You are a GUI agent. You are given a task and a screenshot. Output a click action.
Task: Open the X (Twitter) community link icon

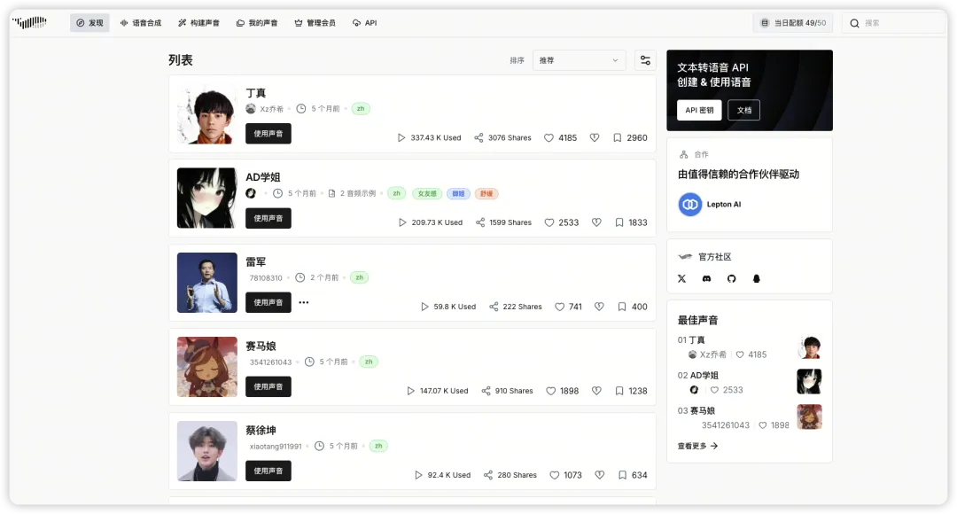(681, 278)
